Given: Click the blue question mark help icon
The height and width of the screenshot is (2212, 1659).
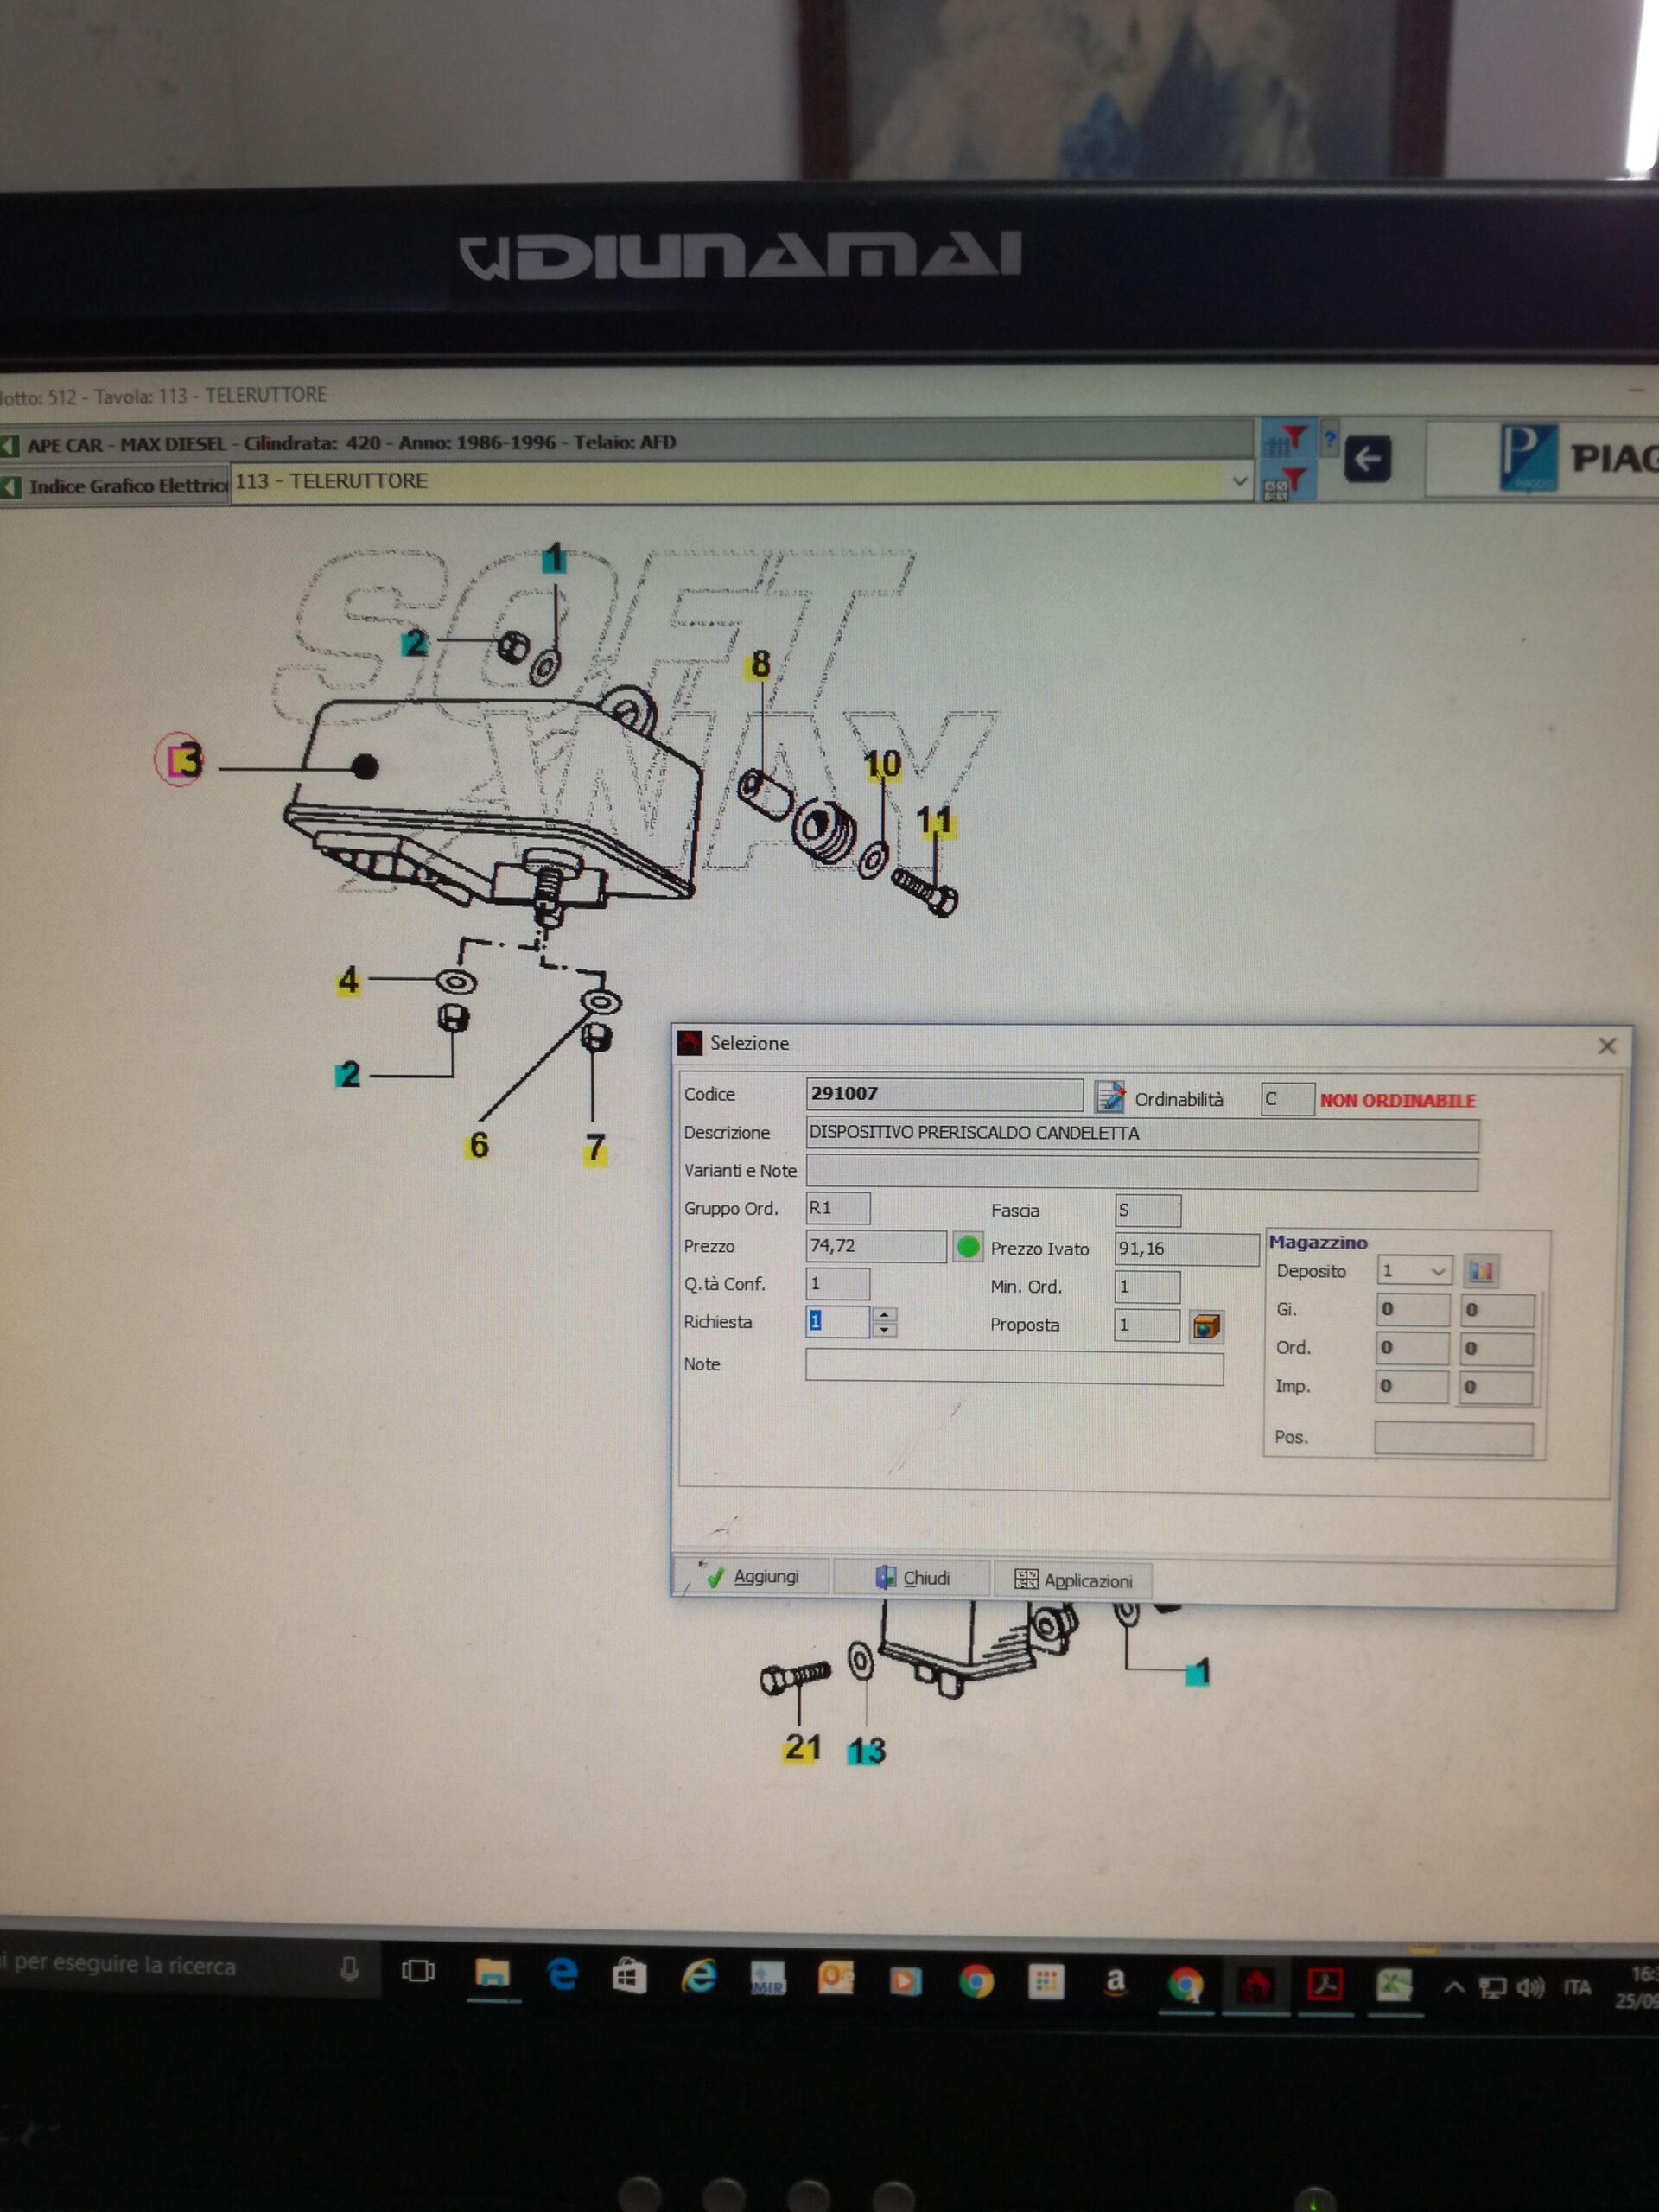Looking at the screenshot, I should tap(1330, 438).
